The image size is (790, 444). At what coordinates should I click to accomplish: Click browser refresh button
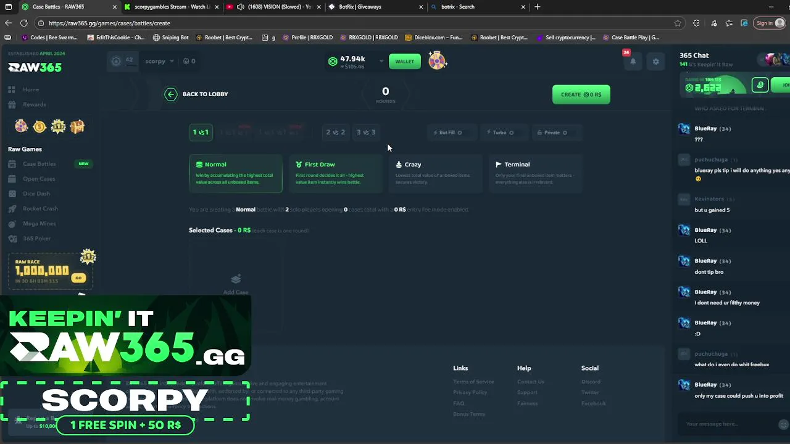point(23,23)
